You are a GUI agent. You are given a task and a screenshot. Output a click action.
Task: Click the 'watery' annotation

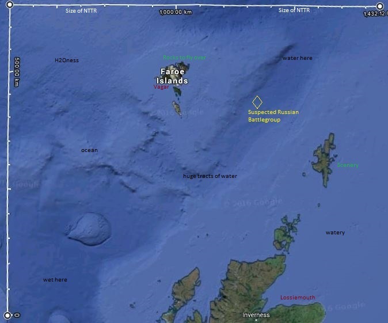(335, 233)
